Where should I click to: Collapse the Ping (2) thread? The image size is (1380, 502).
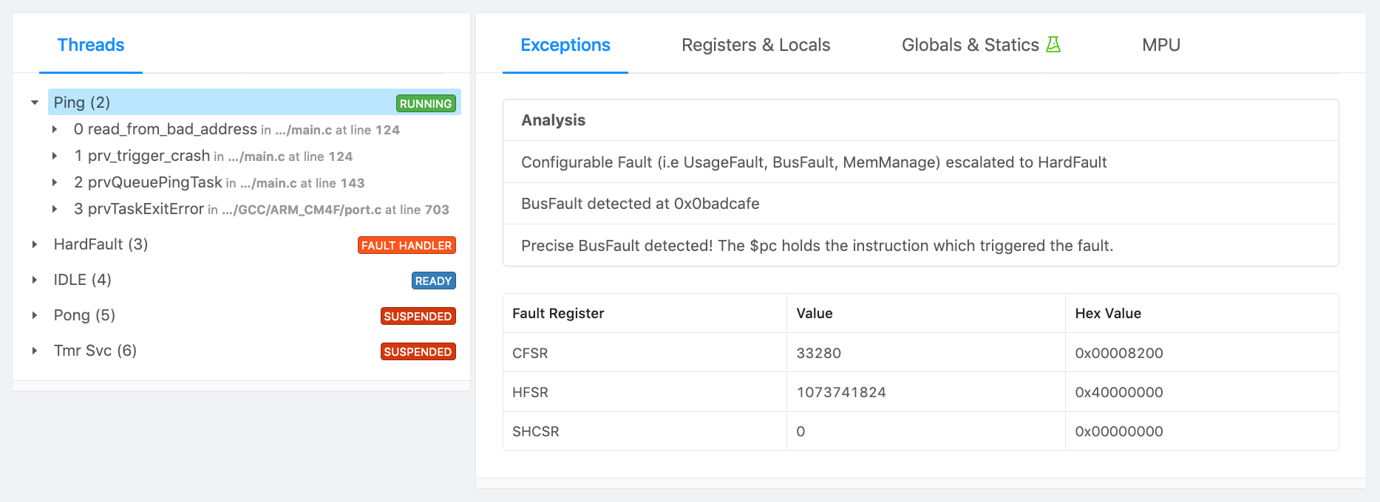coord(35,103)
